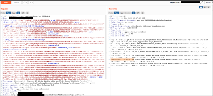Switch protocol via HTTP/1 label

click(208, 2)
